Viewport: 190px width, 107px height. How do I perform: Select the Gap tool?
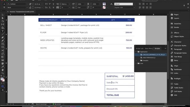coord(3,24)
